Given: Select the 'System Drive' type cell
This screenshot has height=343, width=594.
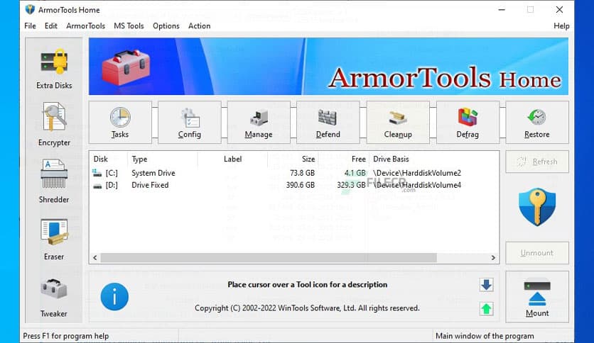Looking at the screenshot, I should pos(153,173).
